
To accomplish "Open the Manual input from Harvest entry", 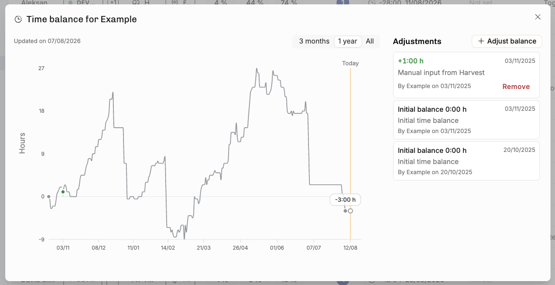I will [466, 75].
